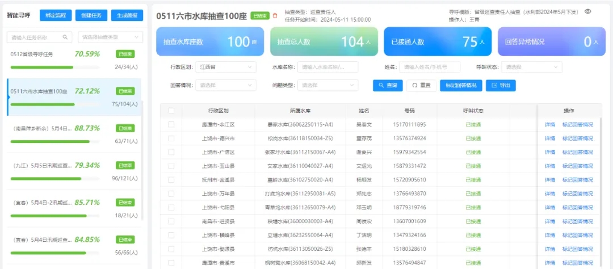
Task: Click 标记回答情况 link for number 15720905610
Action: tap(577, 180)
